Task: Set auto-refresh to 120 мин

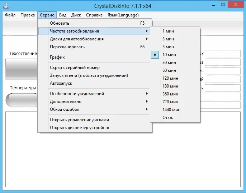Action: [175, 78]
